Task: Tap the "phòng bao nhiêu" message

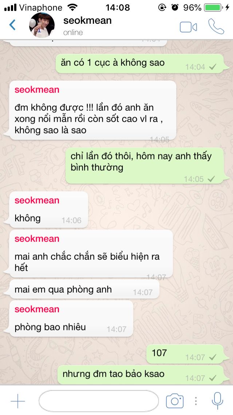Action: 71,319
